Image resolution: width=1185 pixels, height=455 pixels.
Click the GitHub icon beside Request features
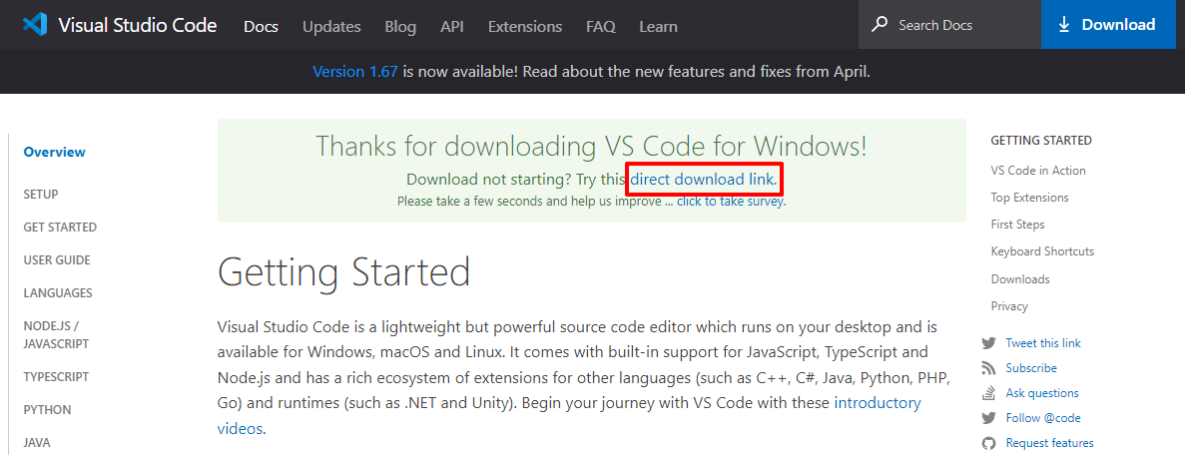(x=988, y=443)
